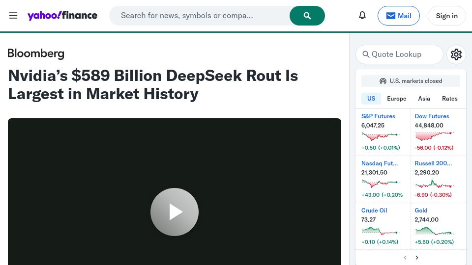The width and height of the screenshot is (472, 265).
Task: Click S&P Futures price 6,047.25
Action: pos(373,126)
